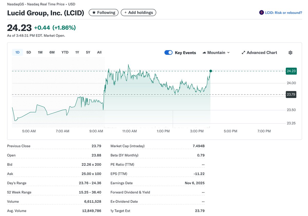Click the Ex-Dividend Date label

point(124,201)
